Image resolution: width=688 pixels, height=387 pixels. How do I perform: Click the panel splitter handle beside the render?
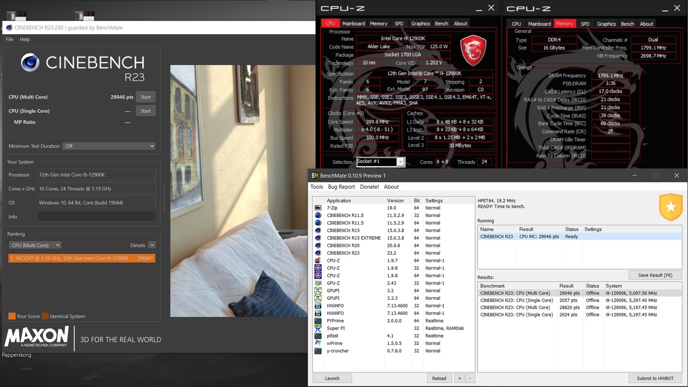click(x=164, y=198)
